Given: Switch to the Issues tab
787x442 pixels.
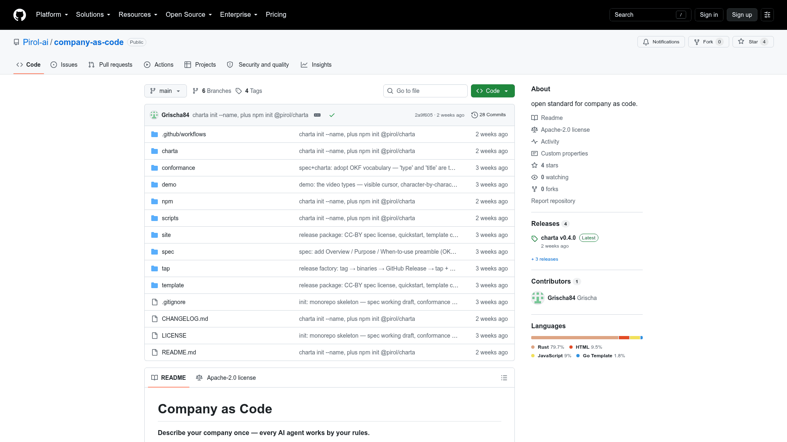Looking at the screenshot, I should 64,65.
